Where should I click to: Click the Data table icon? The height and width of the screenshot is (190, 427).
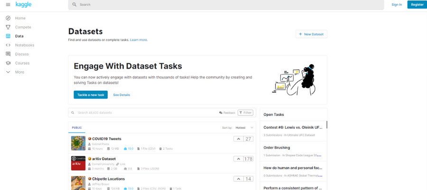tap(8, 36)
